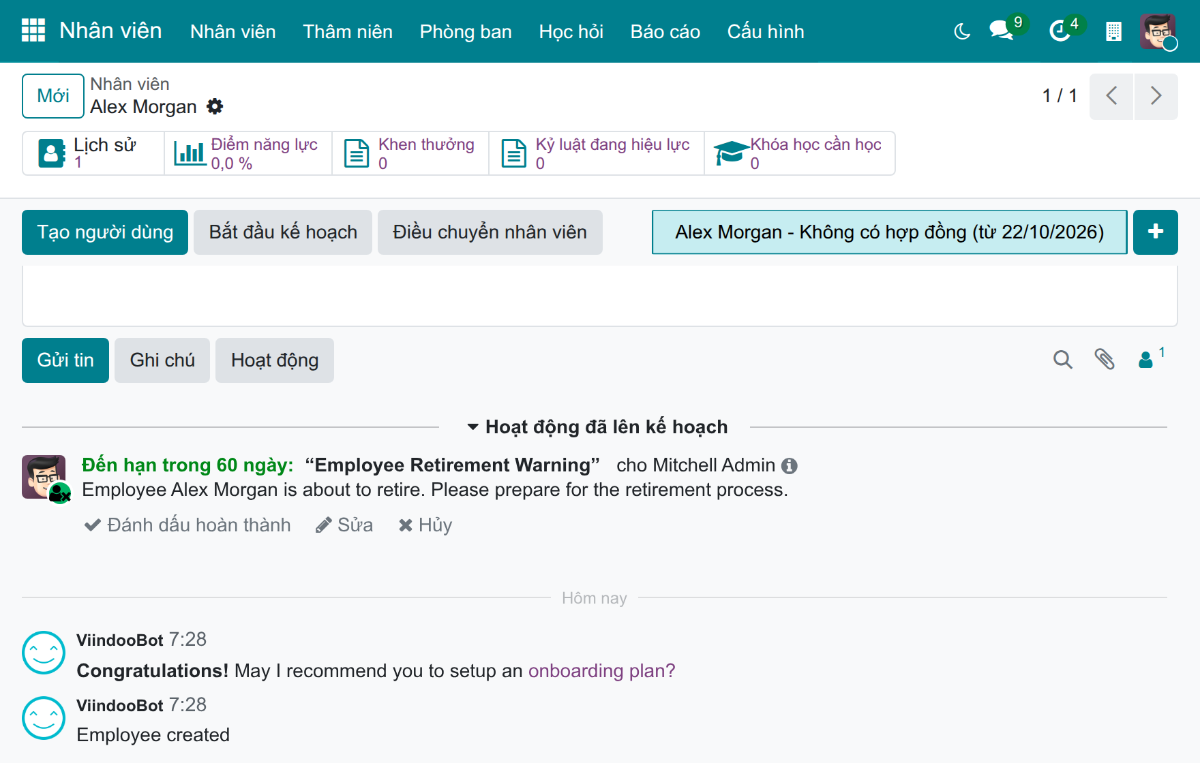Open the activities clock icon

point(1060,31)
